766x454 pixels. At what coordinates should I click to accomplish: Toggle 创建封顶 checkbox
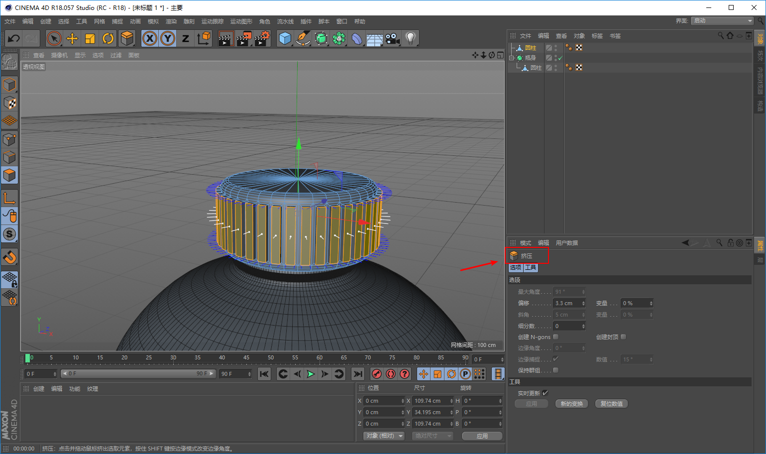tap(624, 337)
